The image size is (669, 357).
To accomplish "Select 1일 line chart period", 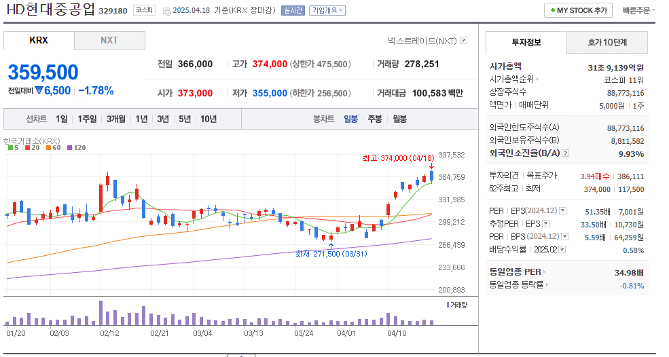I will coord(61,119).
